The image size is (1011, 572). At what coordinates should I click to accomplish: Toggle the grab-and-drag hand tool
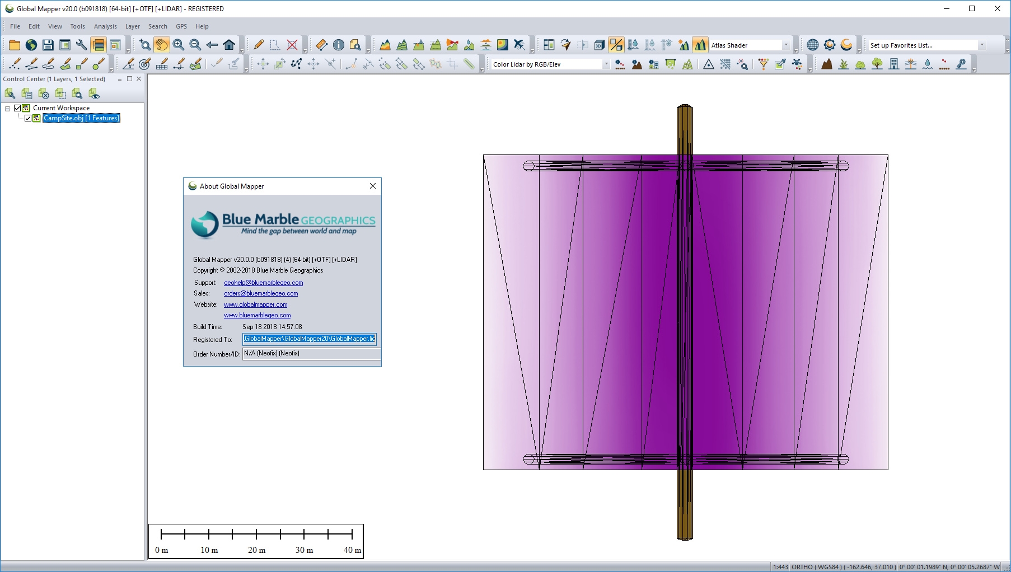click(x=162, y=45)
